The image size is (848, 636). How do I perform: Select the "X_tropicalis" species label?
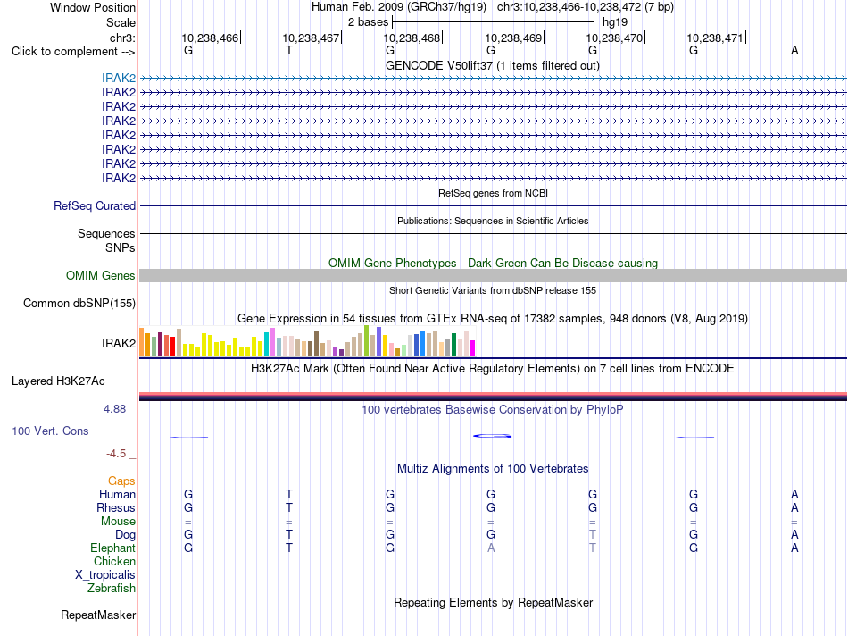click(105, 575)
